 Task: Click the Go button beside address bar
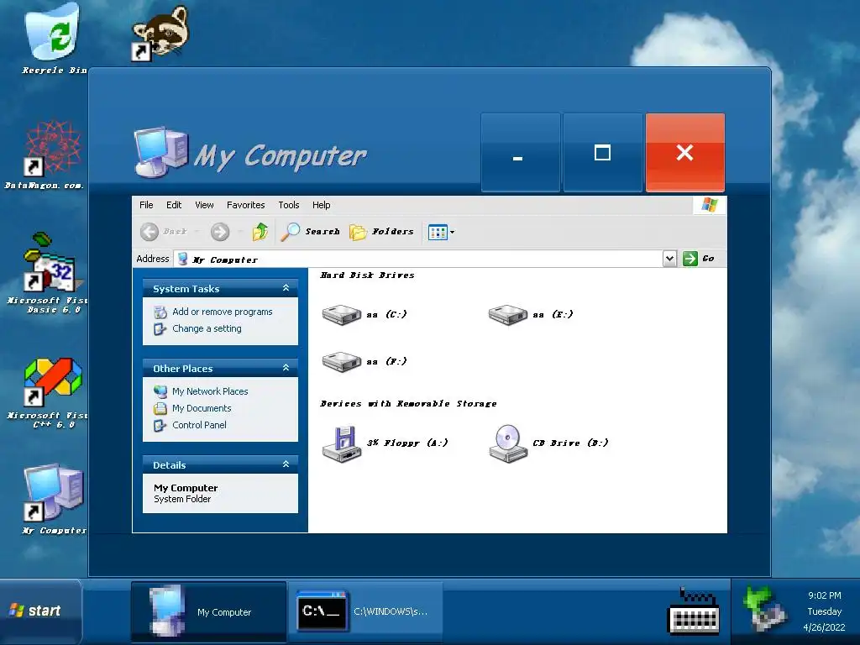[699, 259]
